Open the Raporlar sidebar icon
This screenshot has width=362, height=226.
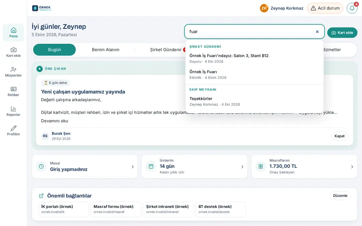click(13, 111)
